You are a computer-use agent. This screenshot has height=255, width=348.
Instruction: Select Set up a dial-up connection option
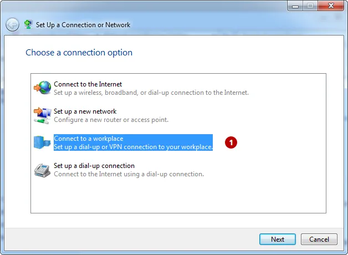click(119, 170)
